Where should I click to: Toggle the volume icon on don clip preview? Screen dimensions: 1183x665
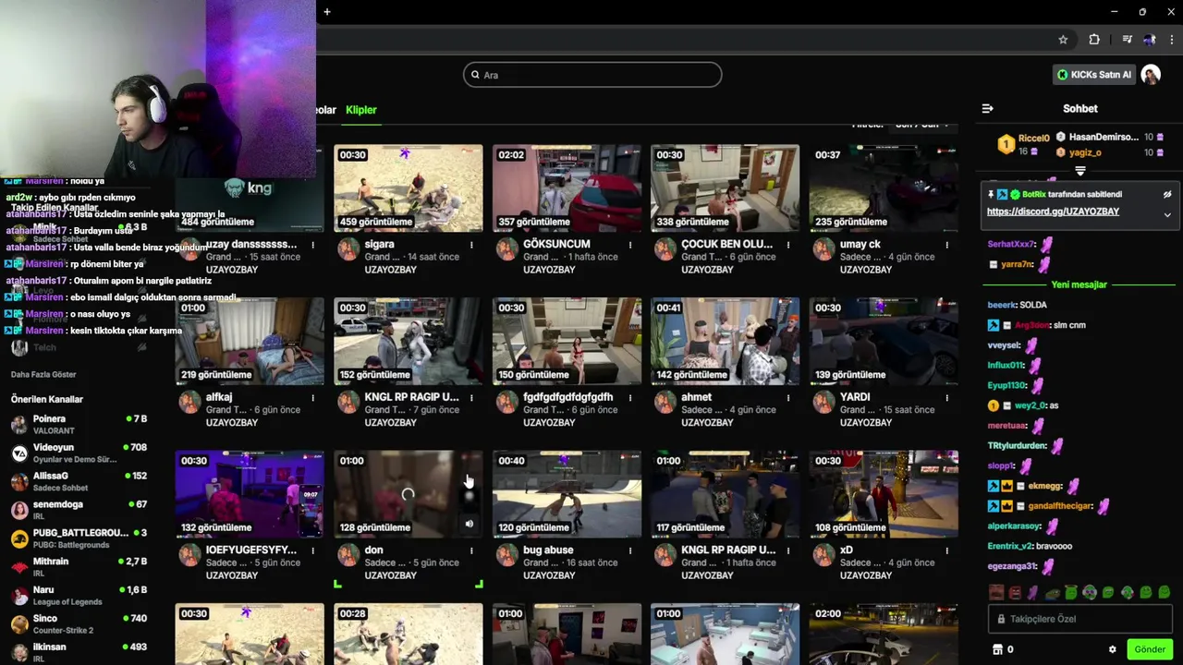pos(470,524)
